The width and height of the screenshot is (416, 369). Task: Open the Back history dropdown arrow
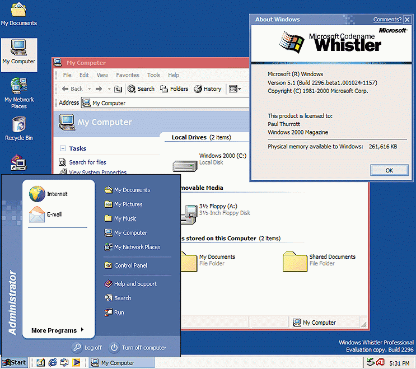coord(90,89)
